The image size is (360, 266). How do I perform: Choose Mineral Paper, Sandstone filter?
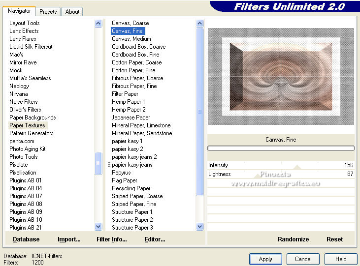pyautogui.click(x=142, y=133)
